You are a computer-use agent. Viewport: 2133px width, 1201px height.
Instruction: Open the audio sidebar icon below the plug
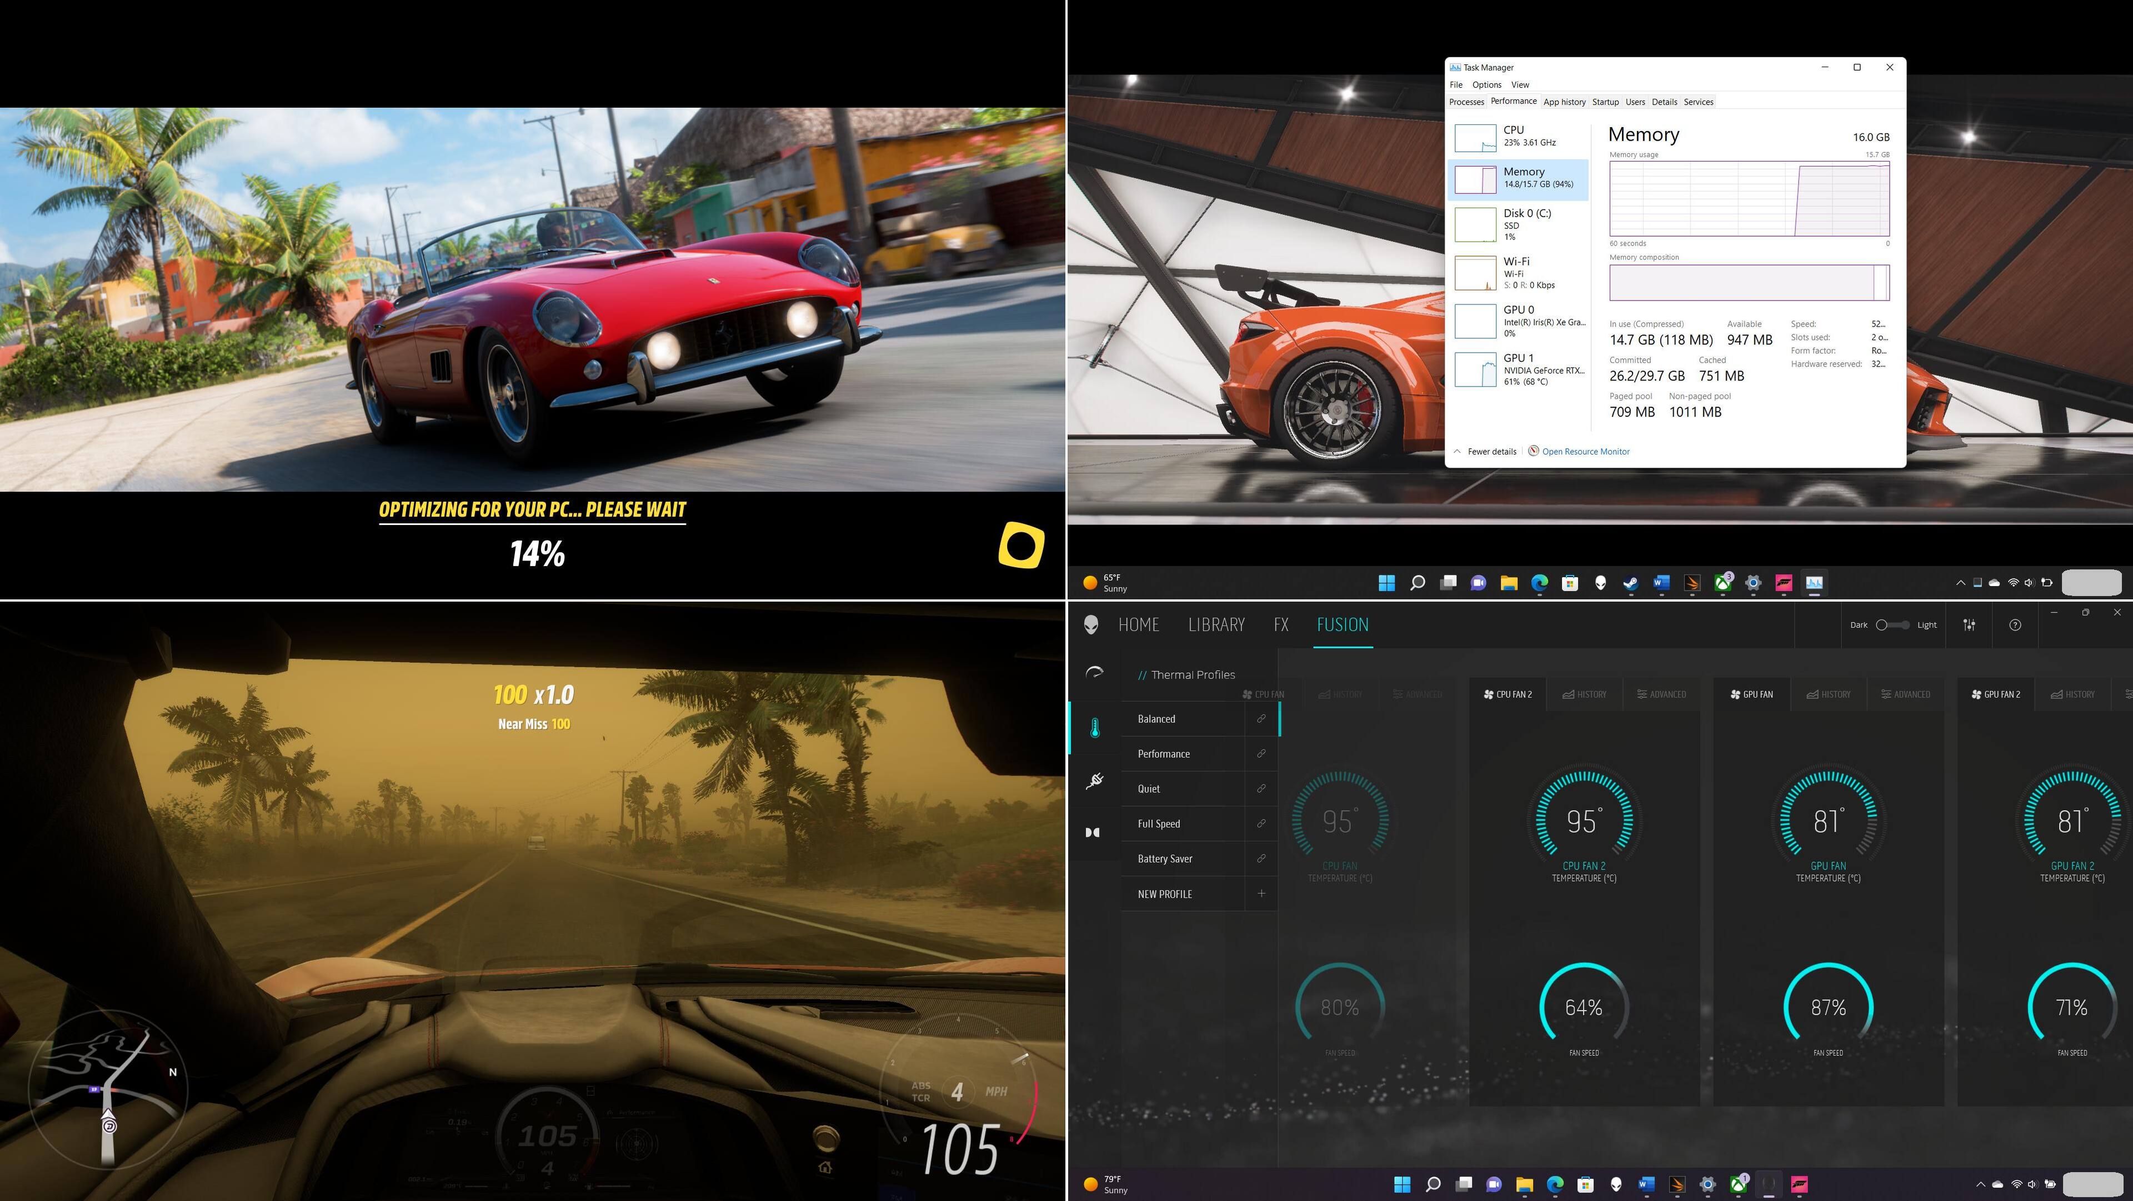pos(1093,832)
